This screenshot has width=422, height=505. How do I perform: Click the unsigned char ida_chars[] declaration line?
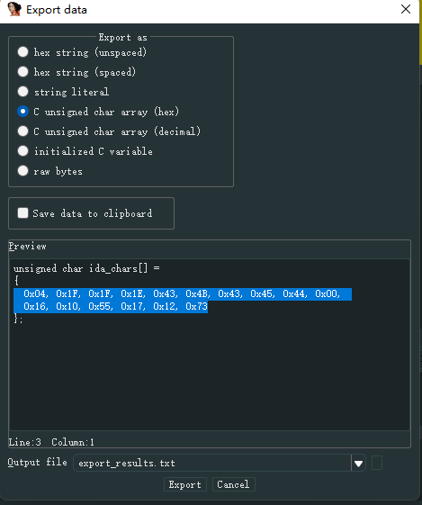click(x=86, y=268)
